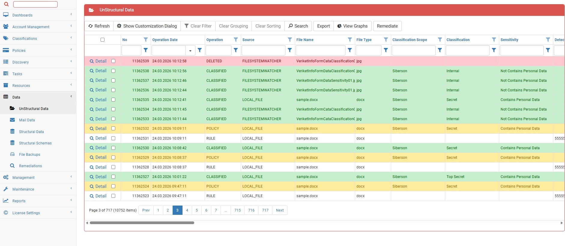Click the horizontal scrollbar thumb below table
The width and height of the screenshot is (565, 246).
tap(142, 223)
